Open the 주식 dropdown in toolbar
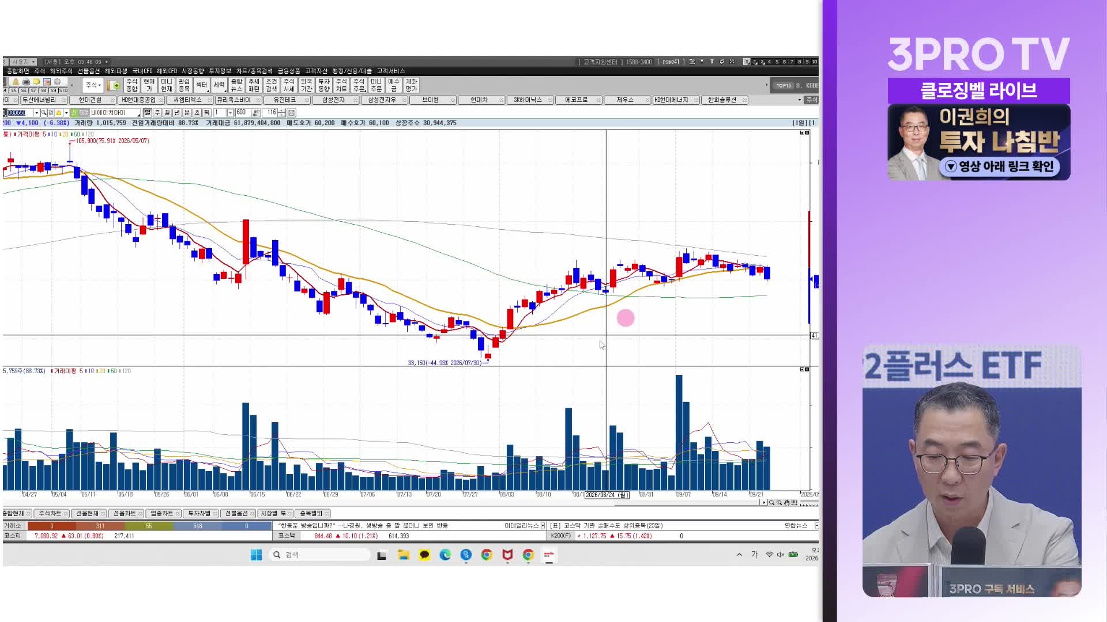Image resolution: width=1107 pixels, height=622 pixels. 93,85
